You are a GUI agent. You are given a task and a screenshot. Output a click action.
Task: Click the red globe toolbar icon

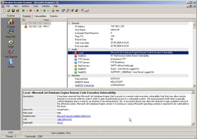pos(38,11)
